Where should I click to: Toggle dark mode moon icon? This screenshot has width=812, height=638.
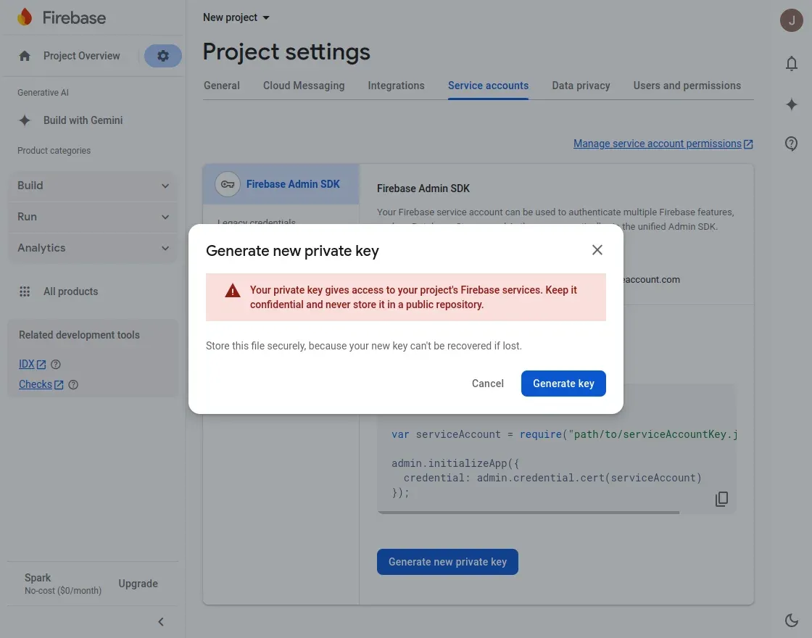click(791, 620)
